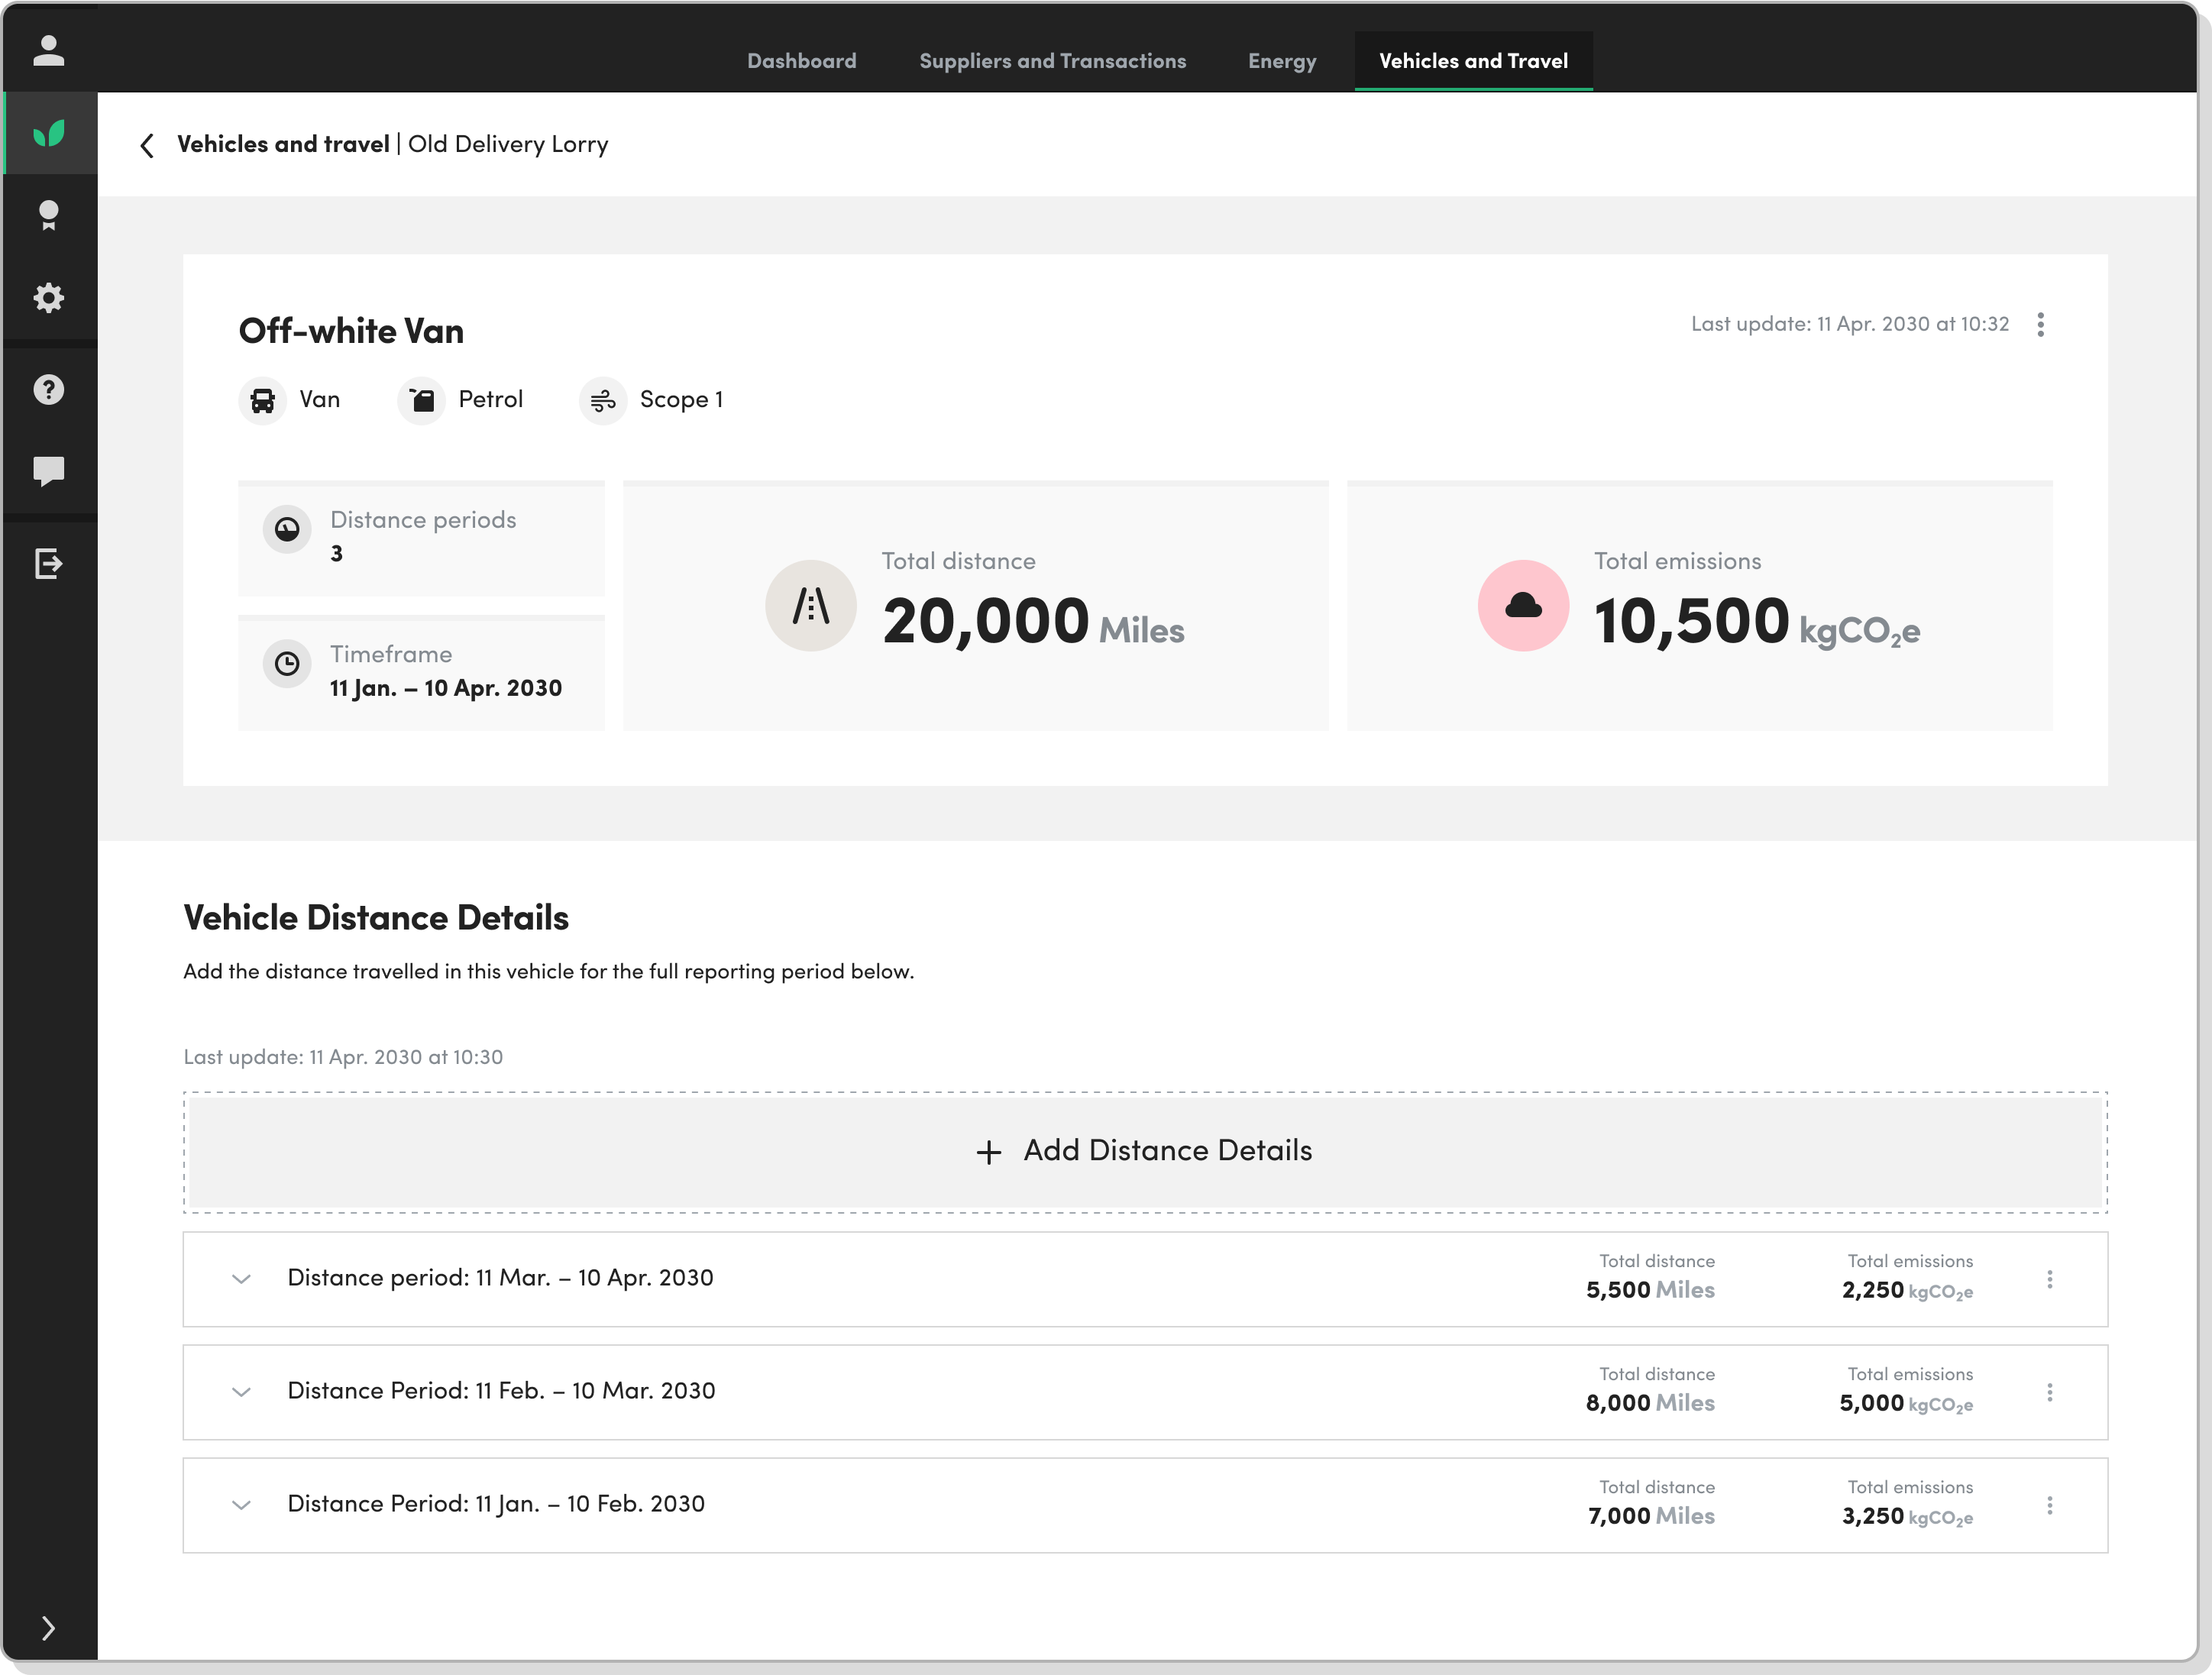Viewport: 2212px width, 1675px height.
Task: Click the pink Total emissions cloud icon
Action: tap(1523, 605)
